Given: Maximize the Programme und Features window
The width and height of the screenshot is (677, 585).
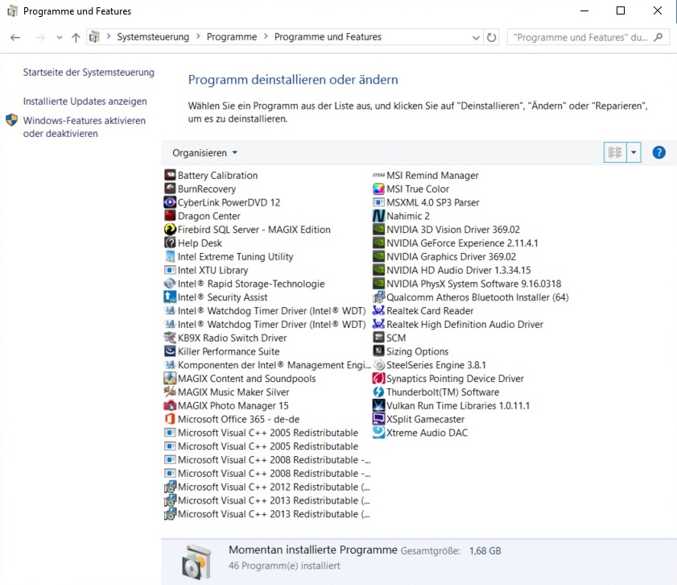Looking at the screenshot, I should point(621,10).
